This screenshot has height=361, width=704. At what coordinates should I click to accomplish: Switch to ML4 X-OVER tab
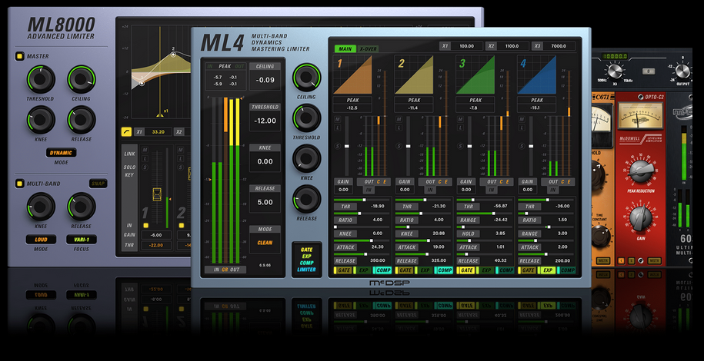[368, 49]
